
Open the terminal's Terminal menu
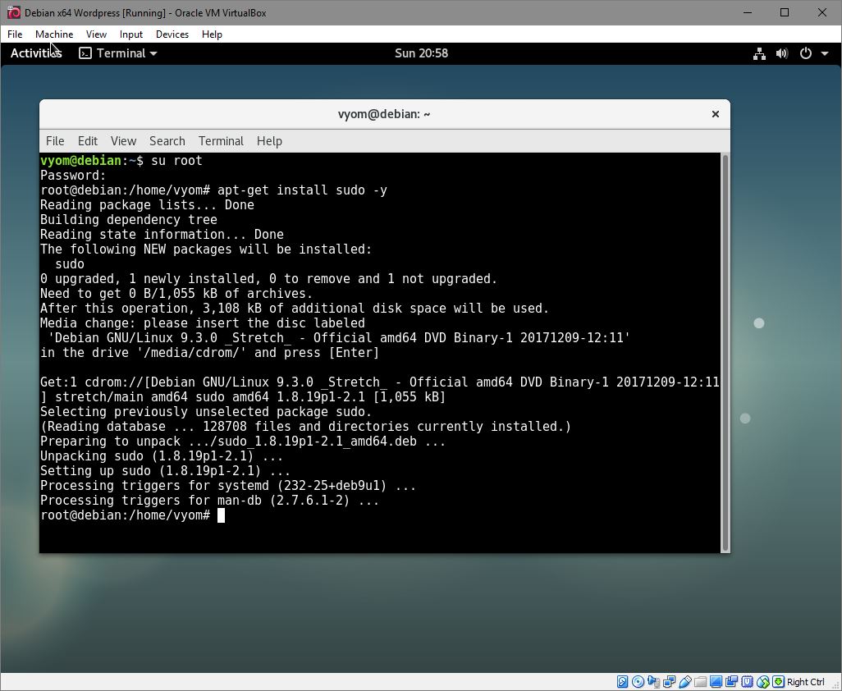[221, 140]
